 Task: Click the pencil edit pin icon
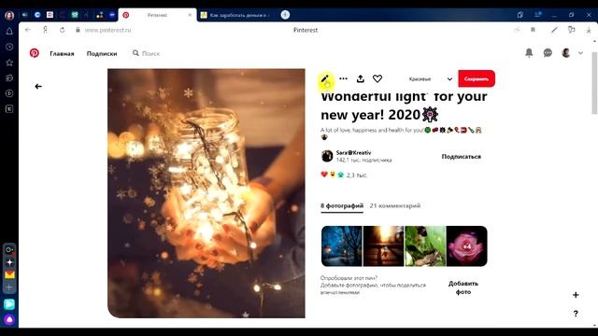324,78
